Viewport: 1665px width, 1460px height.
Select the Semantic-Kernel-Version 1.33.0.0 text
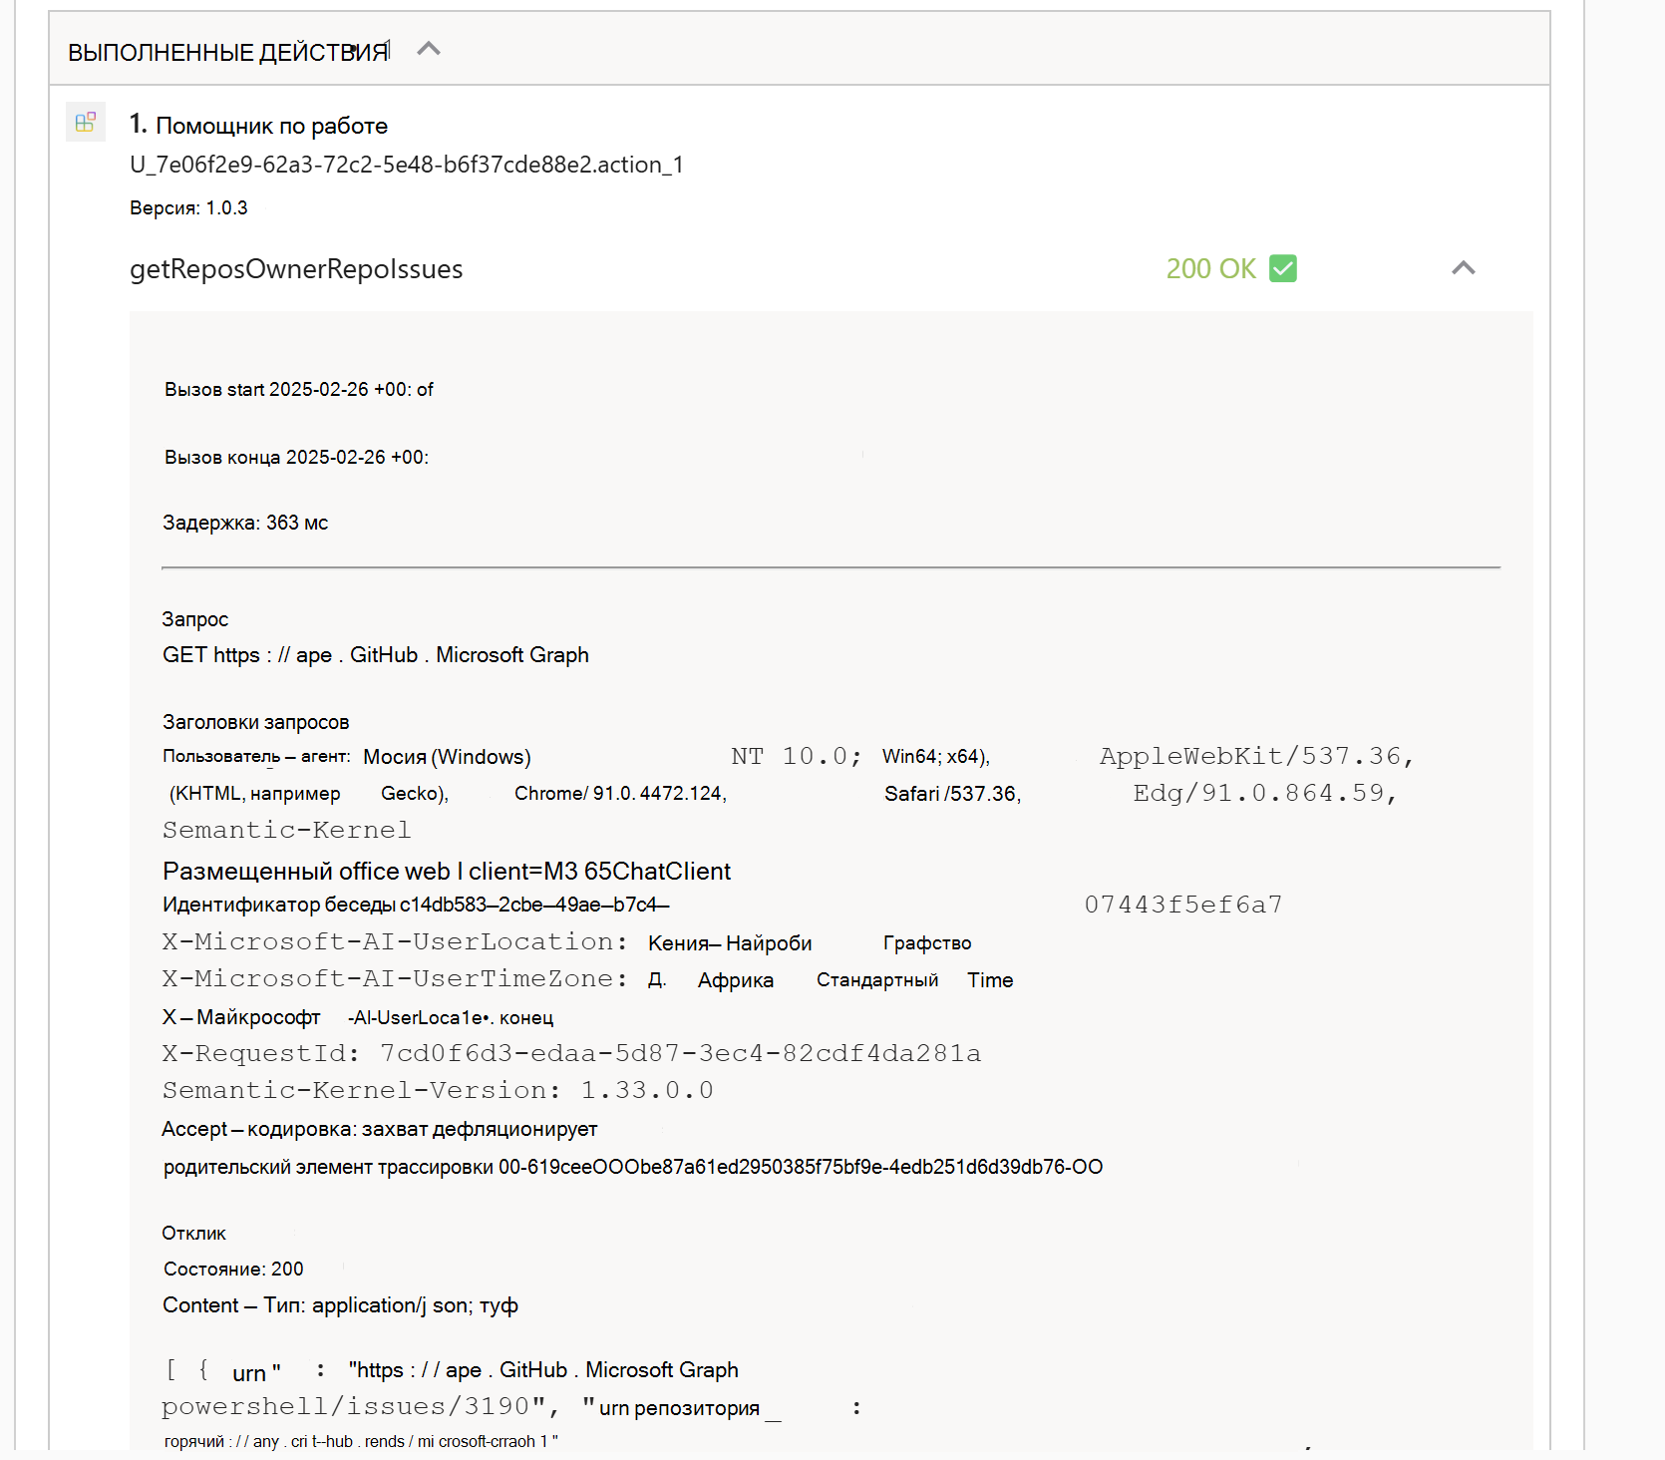pyautogui.click(x=438, y=1090)
